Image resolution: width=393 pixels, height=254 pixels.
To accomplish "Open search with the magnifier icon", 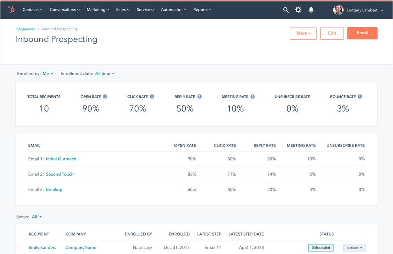I will click(x=286, y=10).
